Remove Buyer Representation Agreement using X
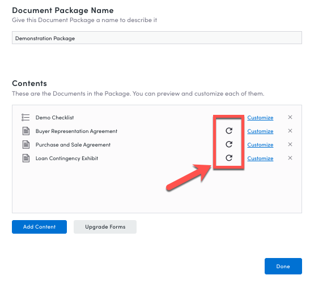This screenshot has width=327, height=288. click(x=290, y=131)
